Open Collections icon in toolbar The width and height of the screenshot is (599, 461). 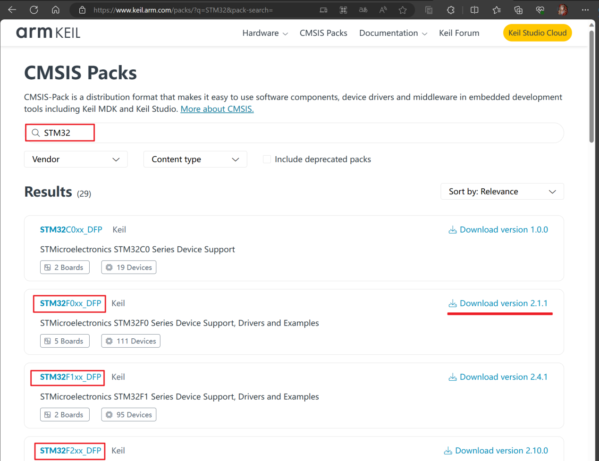[518, 10]
